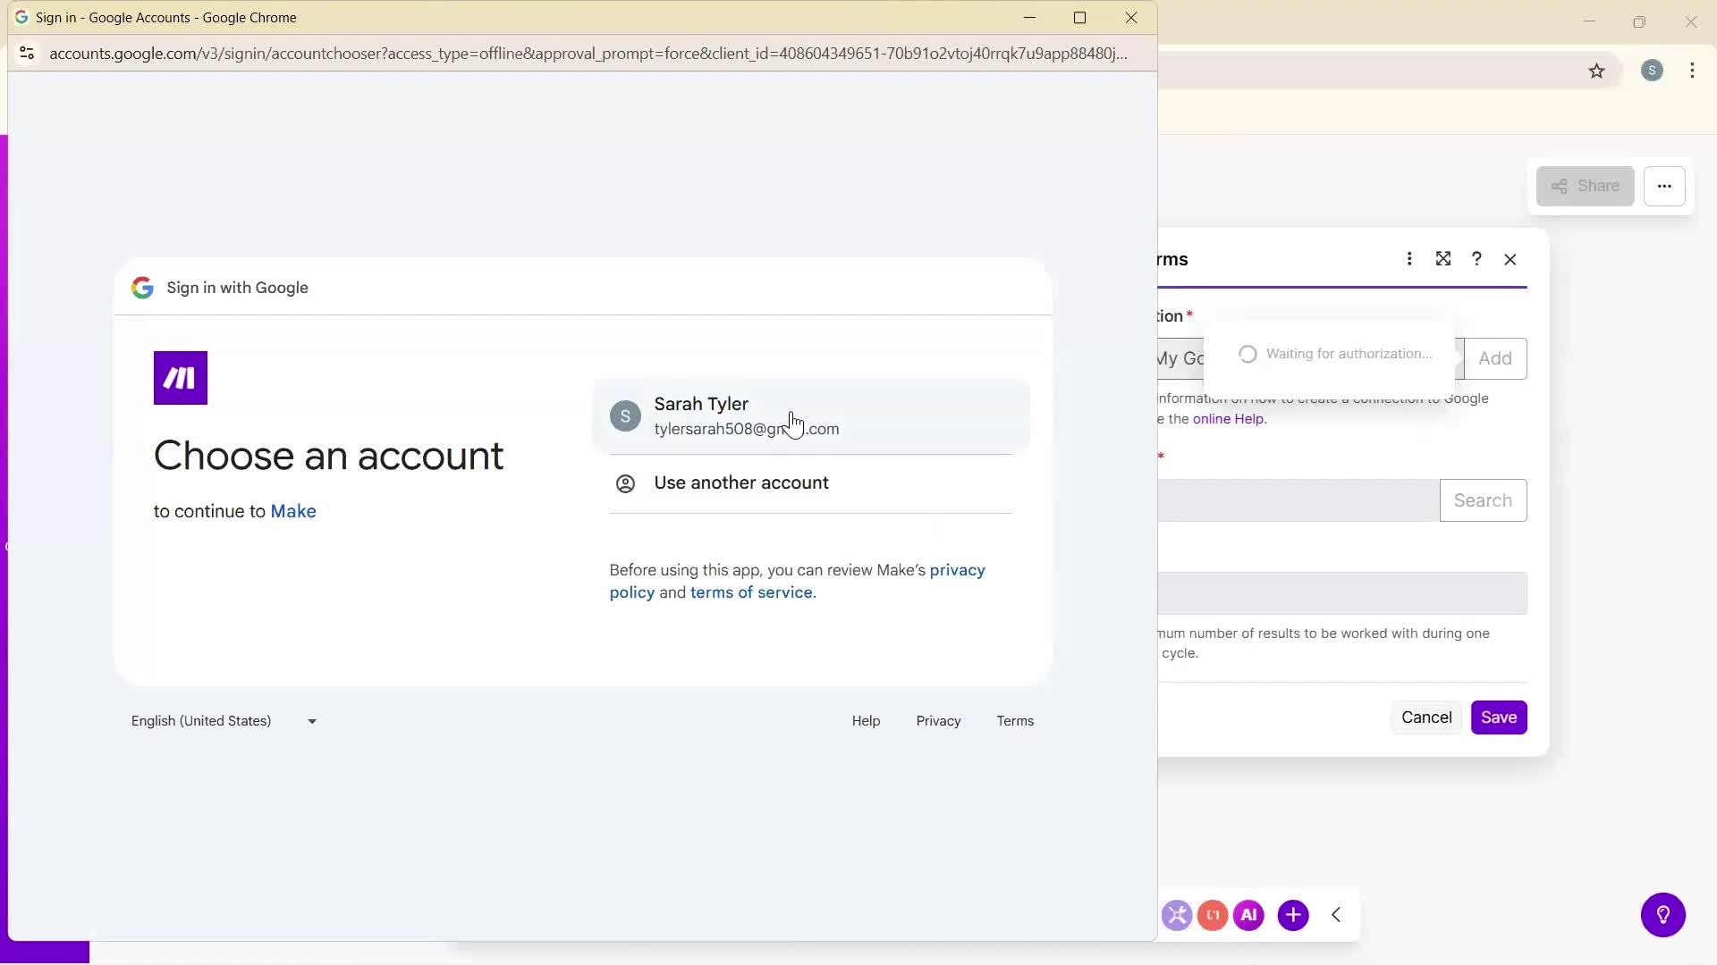Open the Chrome browser menu
This screenshot has width=1717, height=965.
pyautogui.click(x=1692, y=71)
